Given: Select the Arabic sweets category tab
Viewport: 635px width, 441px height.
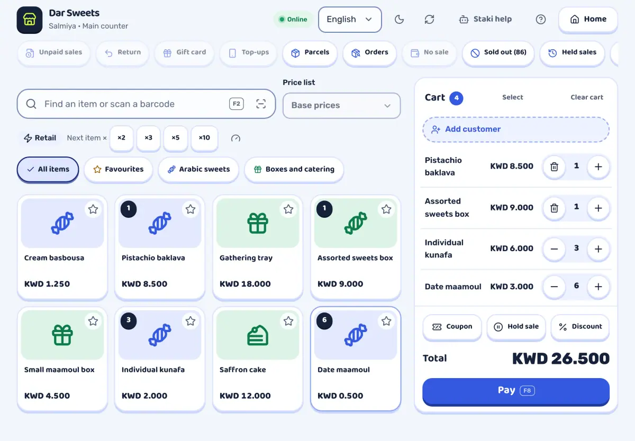Looking at the screenshot, I should coord(198,170).
